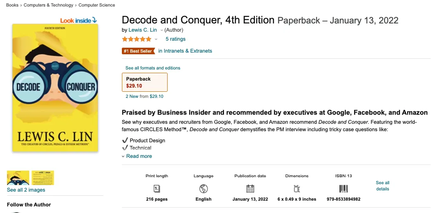Click the dimensions ruler icon
443x213 pixels.
point(297,189)
